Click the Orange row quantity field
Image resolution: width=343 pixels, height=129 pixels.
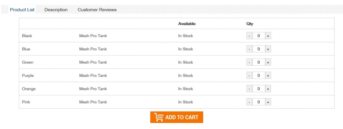click(259, 89)
